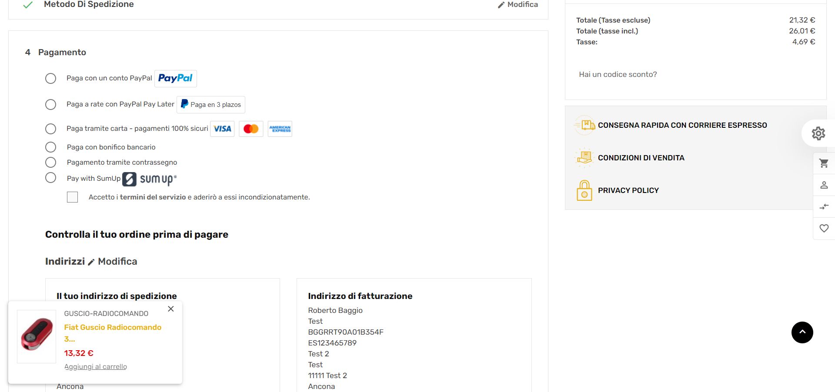Select 'Paga tramite carta' payment option
835x392 pixels.
click(x=51, y=129)
